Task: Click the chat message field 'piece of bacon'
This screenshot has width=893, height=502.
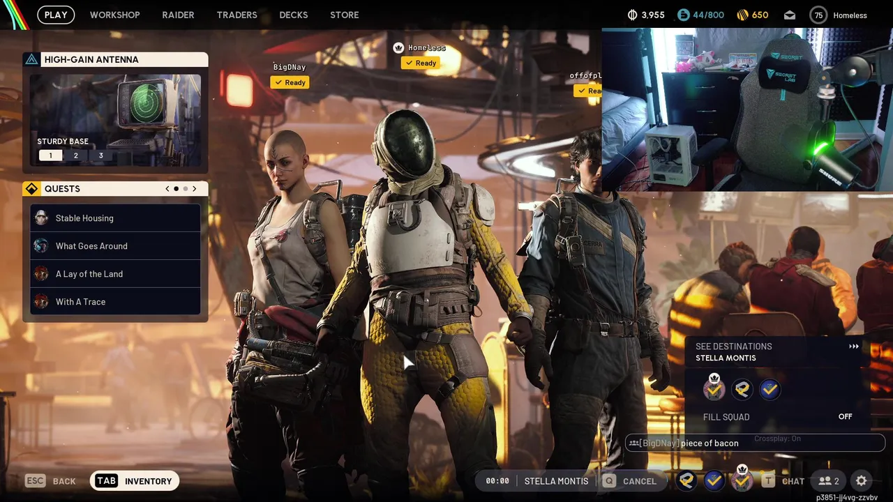Action: (x=755, y=443)
